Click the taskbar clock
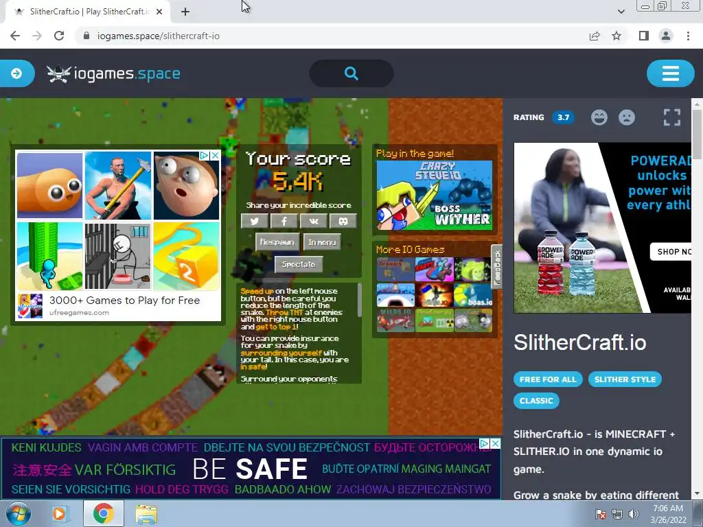This screenshot has width=703, height=527. (668, 514)
